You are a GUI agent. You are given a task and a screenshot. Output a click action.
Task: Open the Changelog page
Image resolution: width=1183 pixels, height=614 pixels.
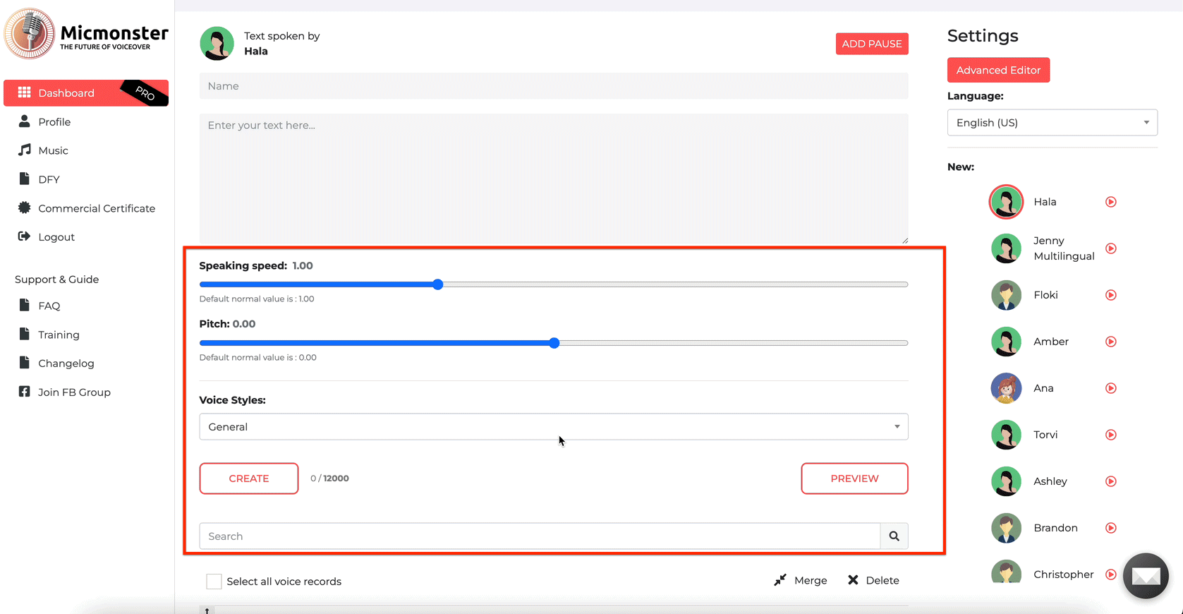(x=66, y=363)
